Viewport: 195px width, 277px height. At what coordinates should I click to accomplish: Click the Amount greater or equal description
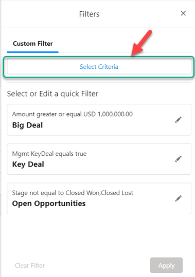[x=73, y=114]
